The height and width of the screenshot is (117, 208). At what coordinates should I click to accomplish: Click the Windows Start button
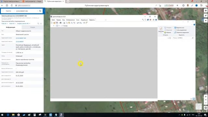tap(2, 115)
